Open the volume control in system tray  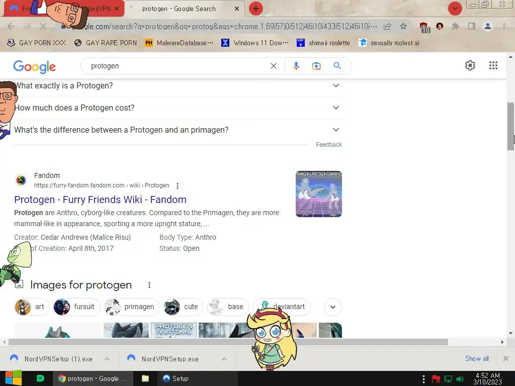(460, 379)
